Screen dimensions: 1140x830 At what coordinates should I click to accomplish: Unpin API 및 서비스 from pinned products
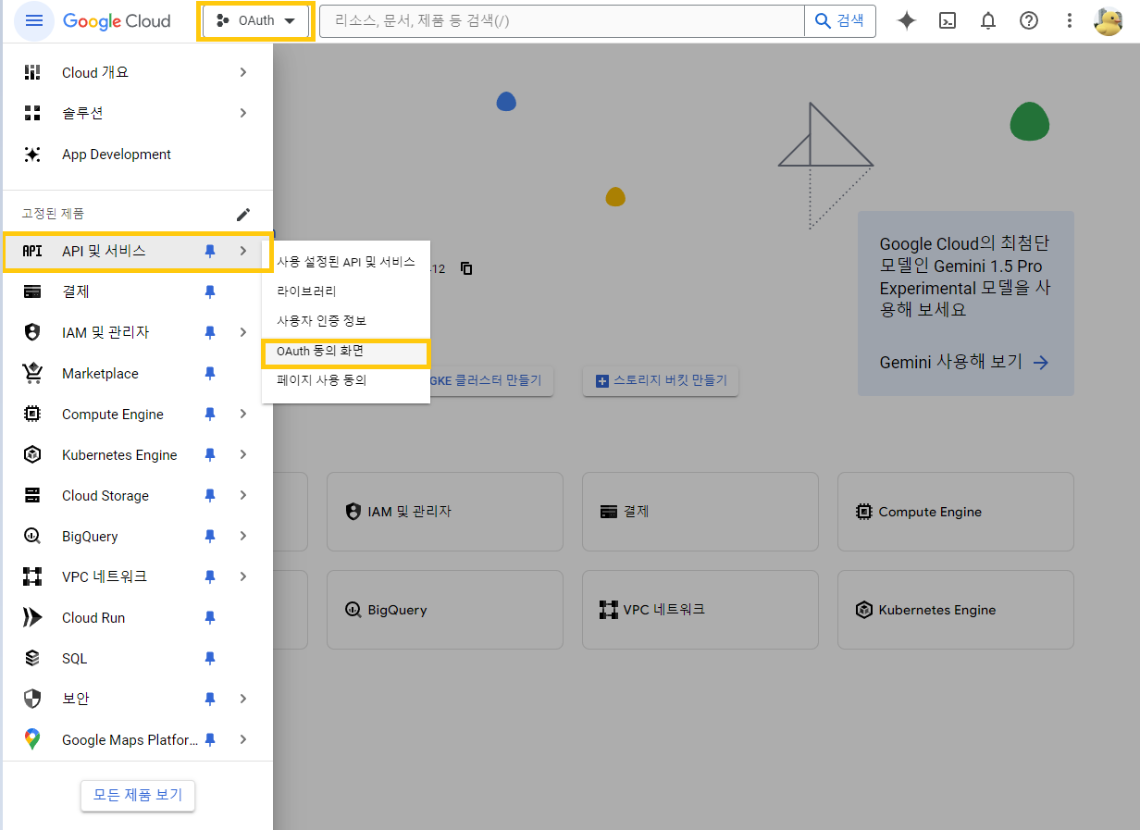tap(210, 251)
